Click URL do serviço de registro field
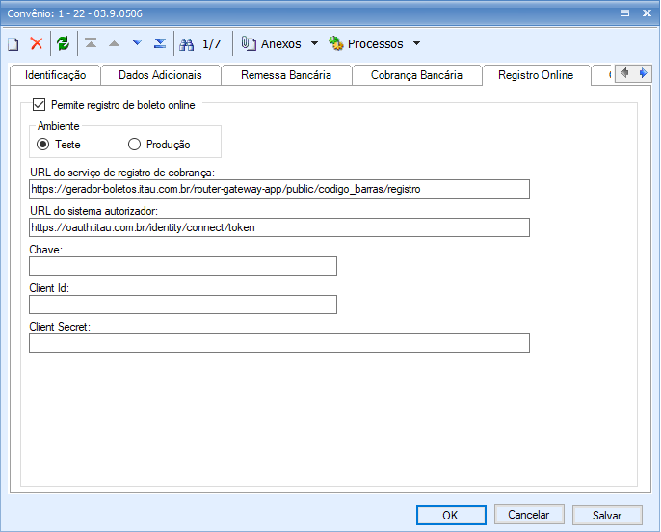The image size is (661, 532). (279, 189)
